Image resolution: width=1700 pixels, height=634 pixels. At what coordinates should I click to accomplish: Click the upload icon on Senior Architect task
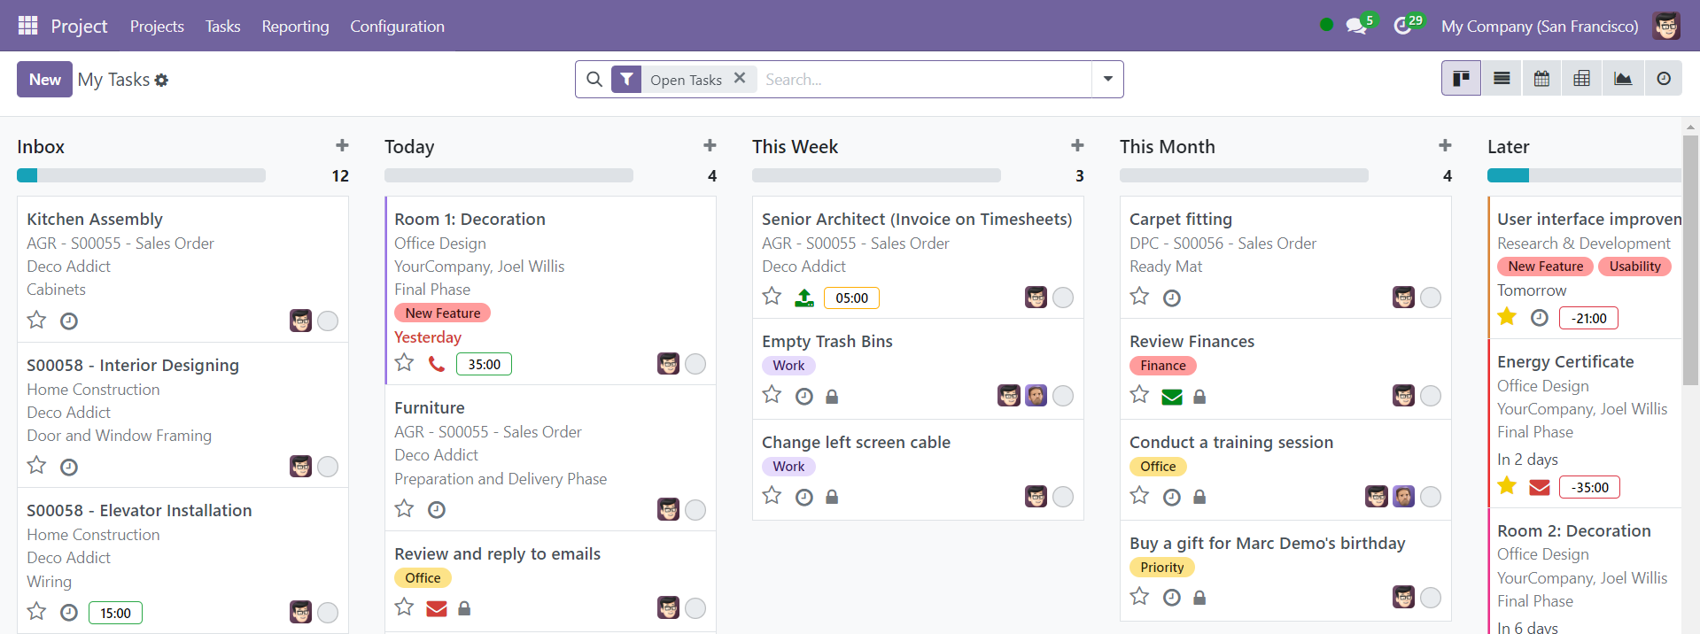coord(803,298)
